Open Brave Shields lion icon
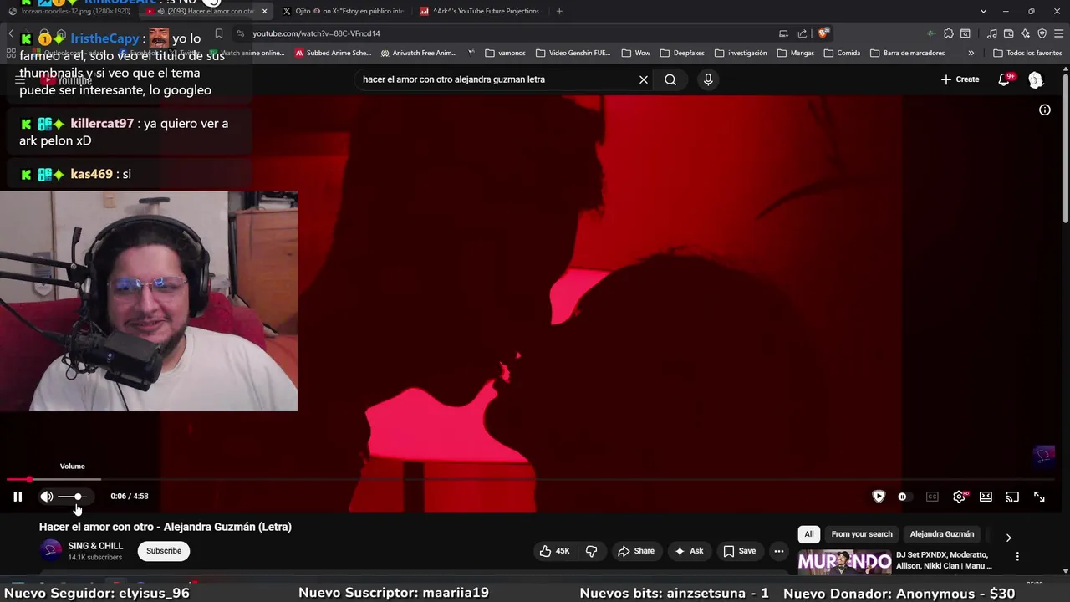The image size is (1070, 602). 823,33
